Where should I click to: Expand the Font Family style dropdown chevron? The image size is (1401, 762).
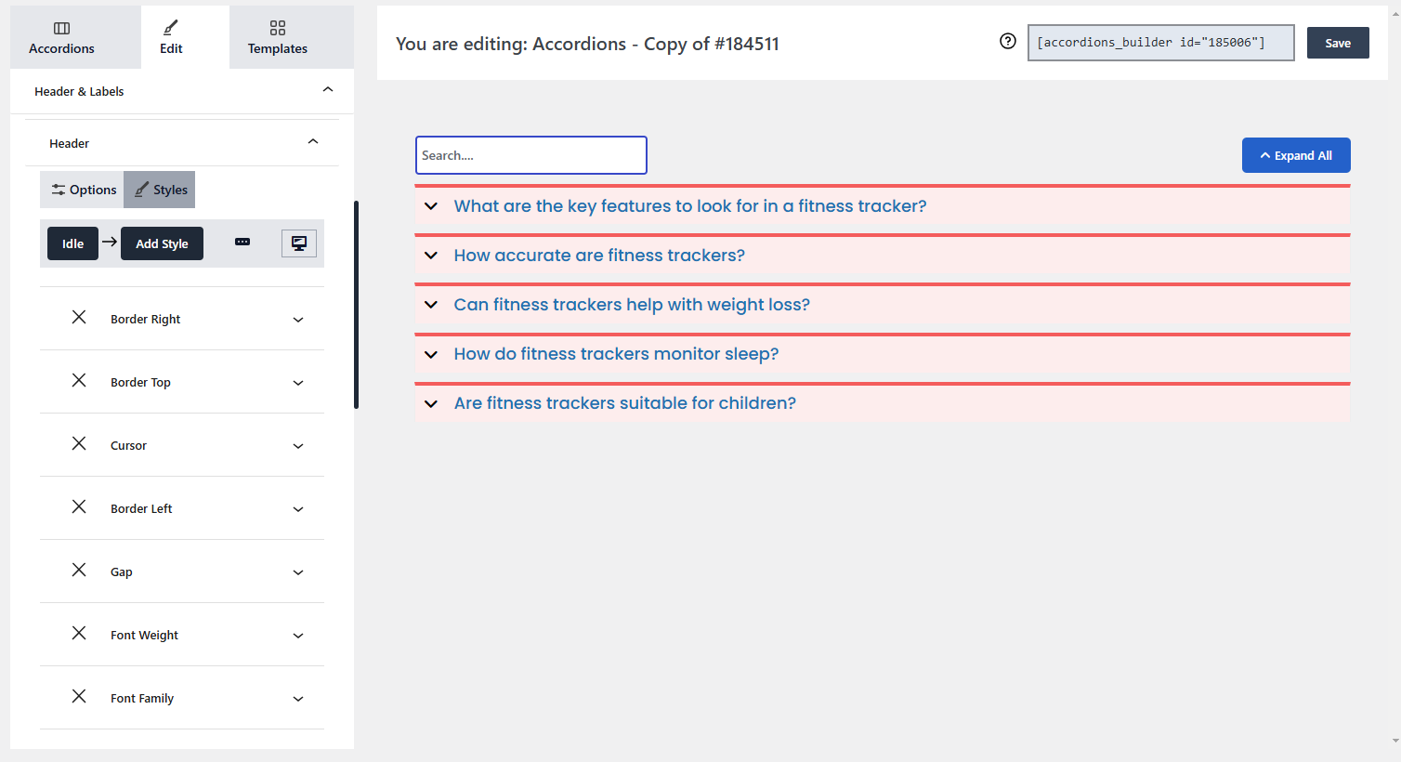coord(298,699)
